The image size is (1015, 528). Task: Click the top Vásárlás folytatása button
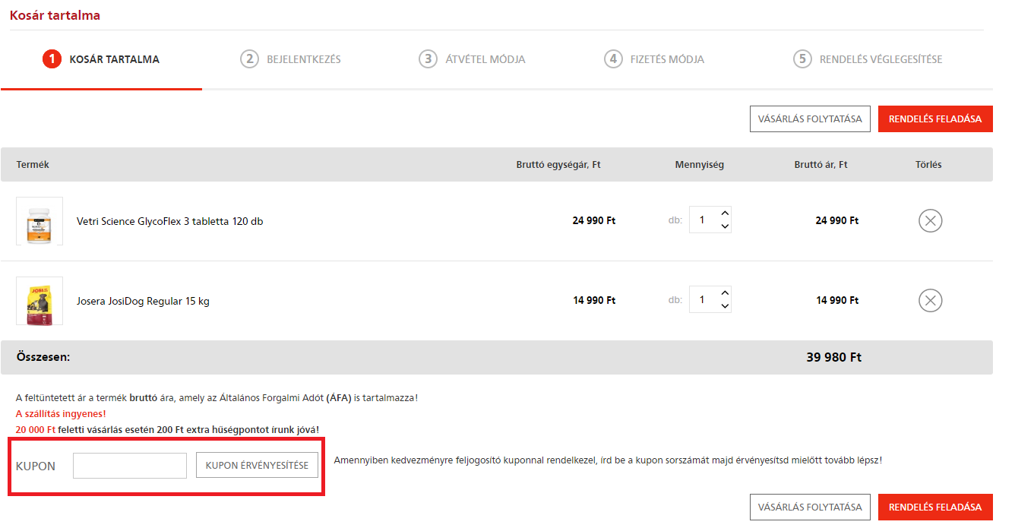(810, 119)
